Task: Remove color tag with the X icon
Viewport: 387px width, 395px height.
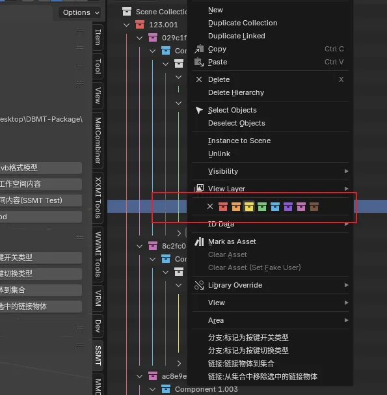Action: click(210, 206)
